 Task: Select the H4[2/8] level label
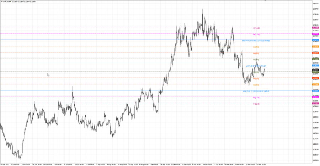pyautogui.click(x=256, y=79)
